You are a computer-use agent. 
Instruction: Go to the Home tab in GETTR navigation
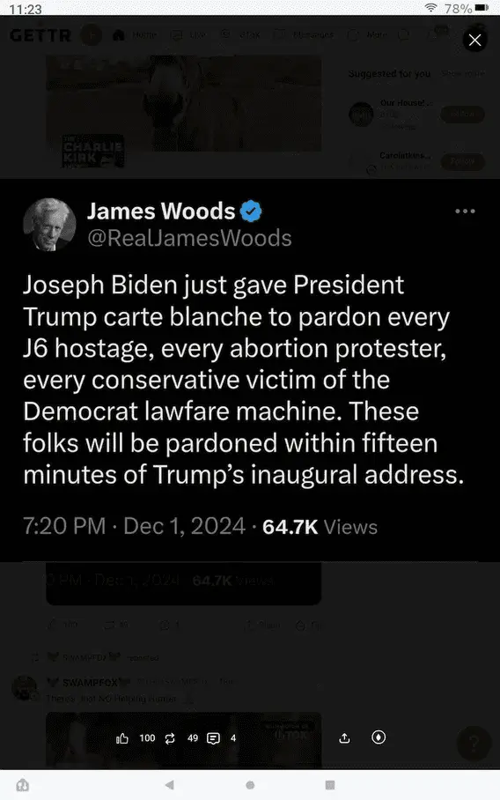(x=136, y=34)
